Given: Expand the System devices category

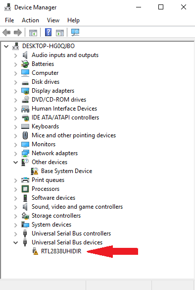Looking at the screenshot, I should 16,225.
